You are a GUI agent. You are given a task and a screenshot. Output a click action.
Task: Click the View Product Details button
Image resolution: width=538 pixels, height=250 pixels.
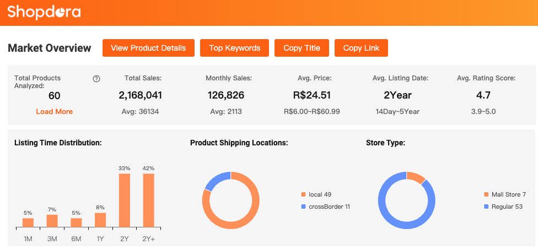pos(148,48)
